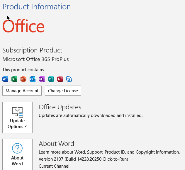Click the Skype for Business icon

point(69,79)
